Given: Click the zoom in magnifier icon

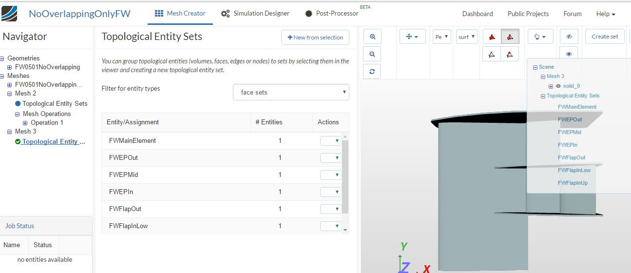Looking at the screenshot, I should pyautogui.click(x=372, y=37).
